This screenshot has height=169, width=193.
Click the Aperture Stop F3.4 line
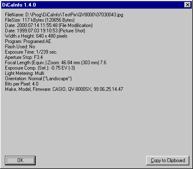tap(24, 57)
